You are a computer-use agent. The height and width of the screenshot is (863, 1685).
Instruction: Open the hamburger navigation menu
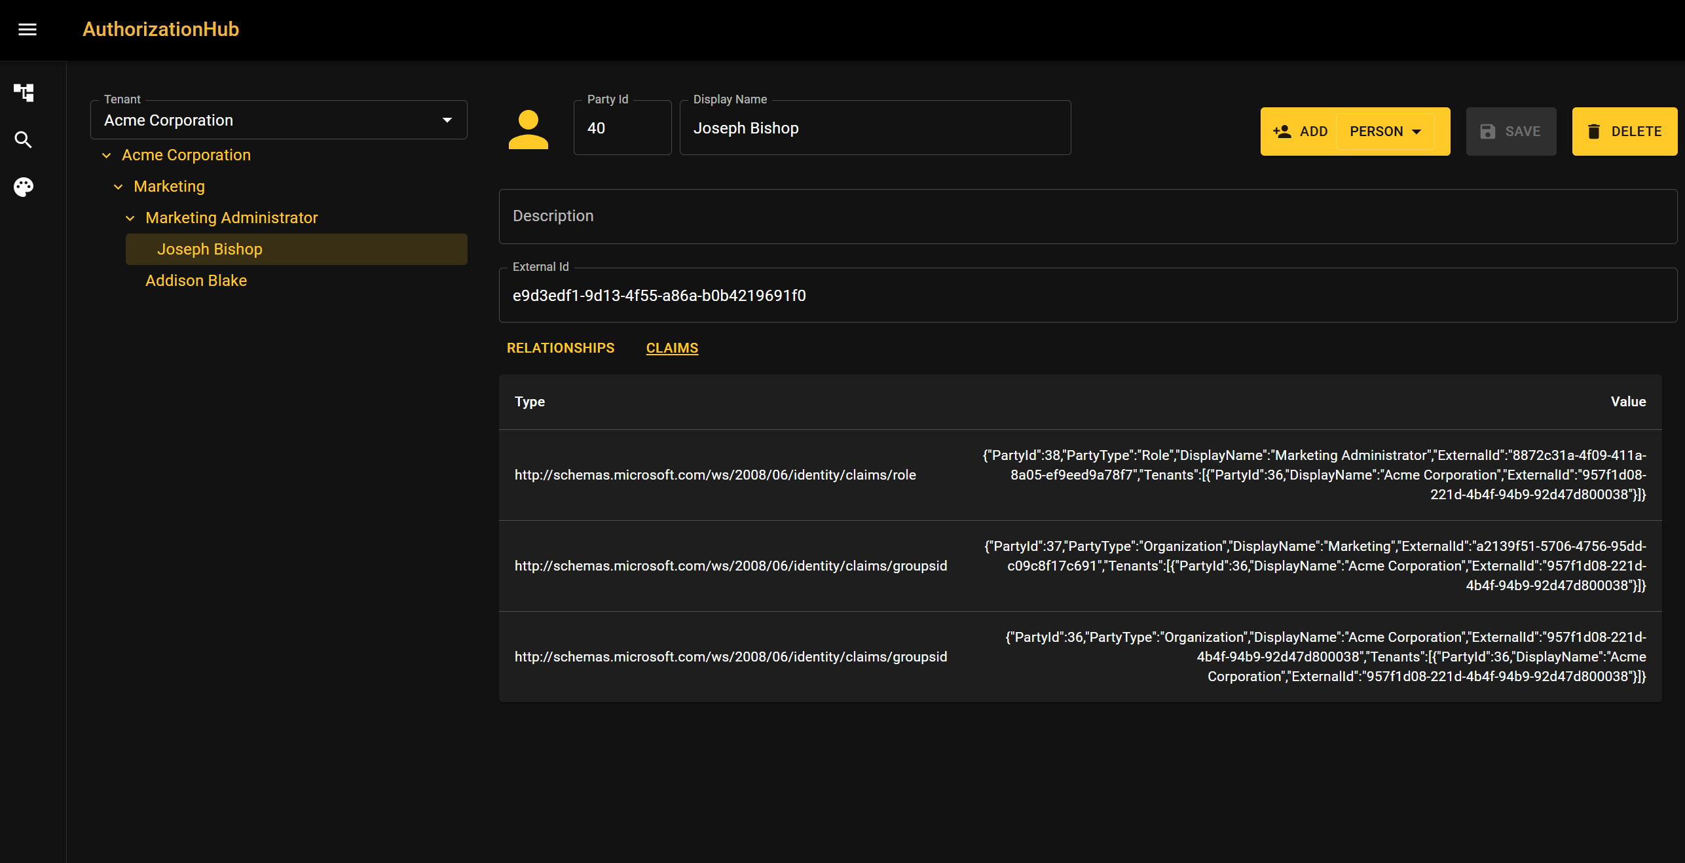click(x=27, y=29)
